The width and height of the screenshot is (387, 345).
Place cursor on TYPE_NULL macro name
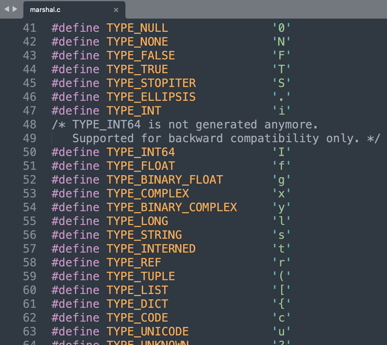tap(137, 28)
